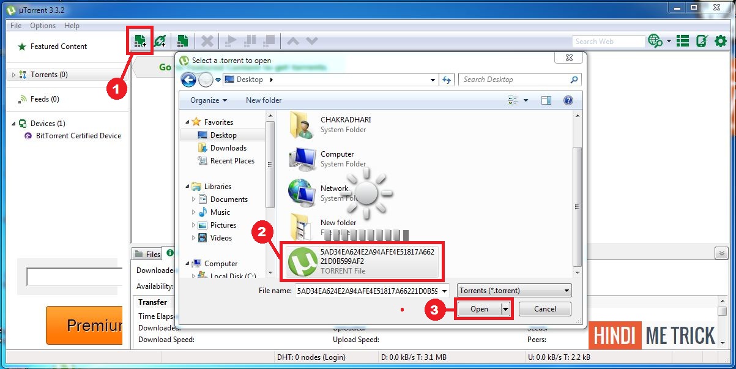Click the Add Torrent from URL icon
Screen dimensions: 736x369
point(160,41)
